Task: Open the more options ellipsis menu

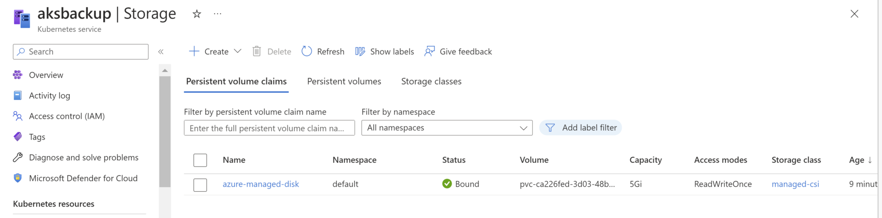Action: (218, 14)
